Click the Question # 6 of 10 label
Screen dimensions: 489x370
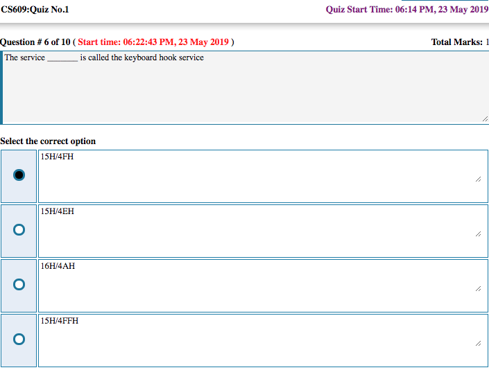pyautogui.click(x=35, y=42)
